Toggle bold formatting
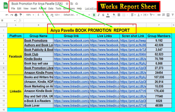 (94, 15)
